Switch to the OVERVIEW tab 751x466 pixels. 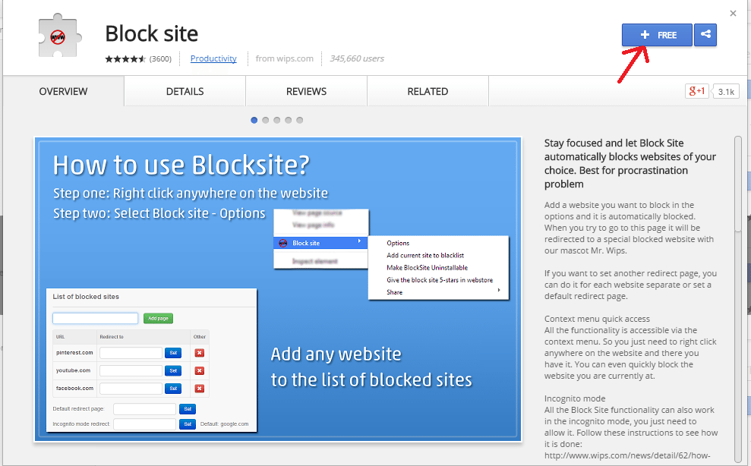coord(63,91)
